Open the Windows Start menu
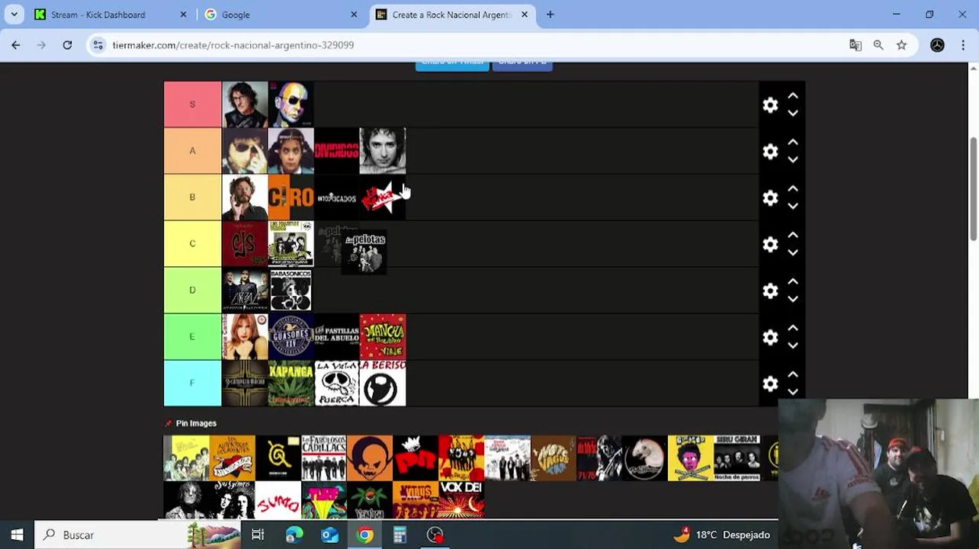This screenshot has width=979, height=549. coord(17,535)
